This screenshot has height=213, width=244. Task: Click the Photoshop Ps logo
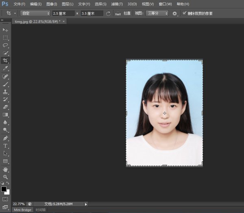pos(5,4)
